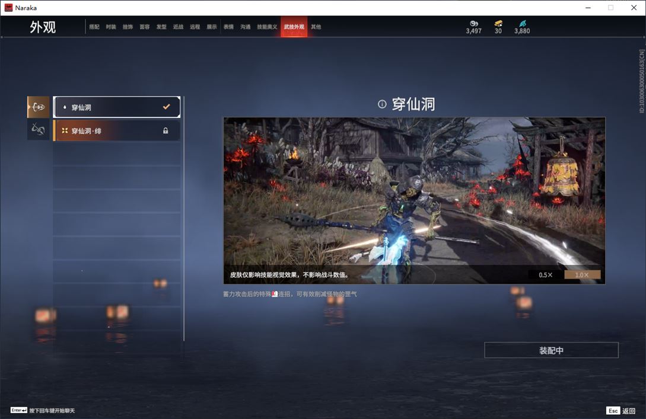
Task: Click the 穿仙洞 preview heading text
Action: point(413,104)
